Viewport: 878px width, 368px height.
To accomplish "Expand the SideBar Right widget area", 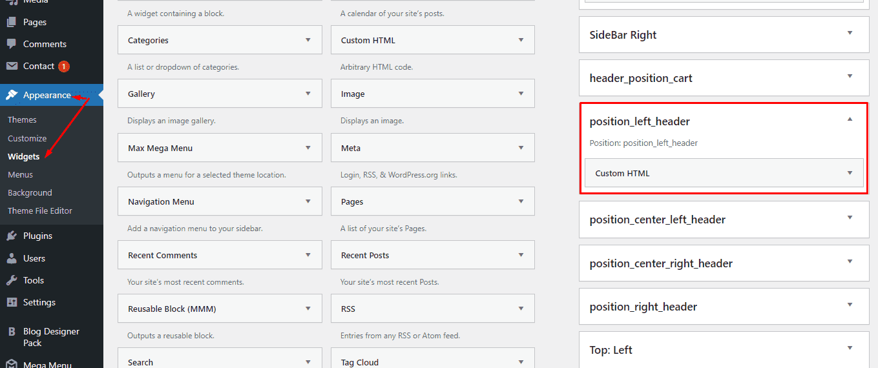I will pyautogui.click(x=850, y=33).
